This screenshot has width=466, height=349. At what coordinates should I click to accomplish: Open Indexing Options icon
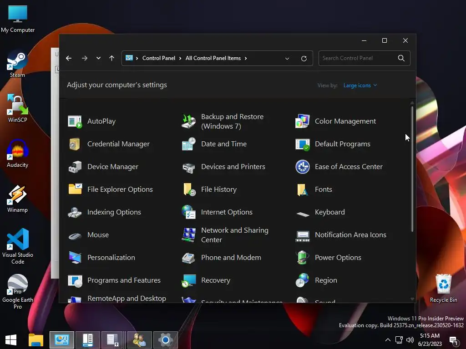coord(75,213)
